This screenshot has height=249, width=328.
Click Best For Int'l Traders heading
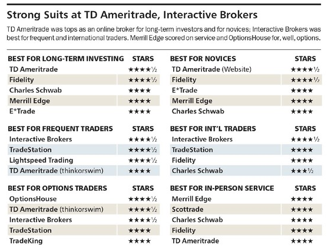[x=213, y=129]
